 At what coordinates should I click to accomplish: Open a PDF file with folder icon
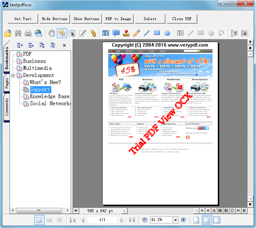tap(8, 33)
